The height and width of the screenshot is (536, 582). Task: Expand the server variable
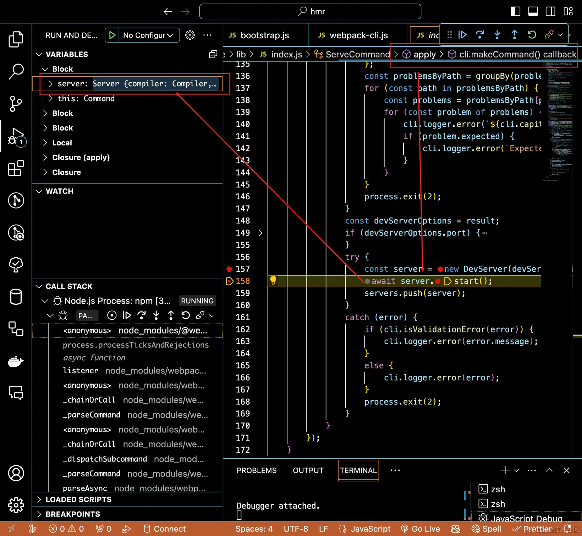tap(50, 84)
